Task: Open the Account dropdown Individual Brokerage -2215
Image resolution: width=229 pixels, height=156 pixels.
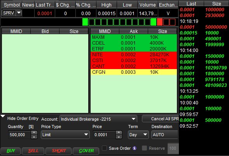Action: coord(98,119)
